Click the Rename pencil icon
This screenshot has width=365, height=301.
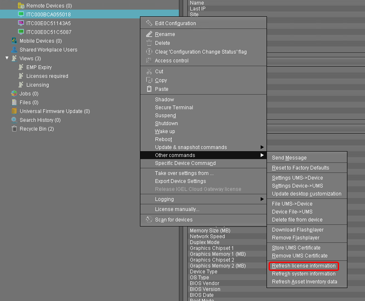point(149,34)
